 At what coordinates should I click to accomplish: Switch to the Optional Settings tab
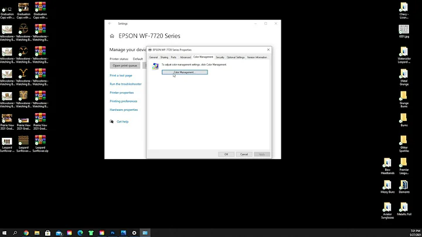[x=236, y=57]
